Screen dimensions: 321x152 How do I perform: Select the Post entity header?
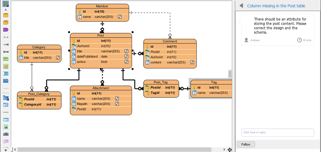[101, 36]
